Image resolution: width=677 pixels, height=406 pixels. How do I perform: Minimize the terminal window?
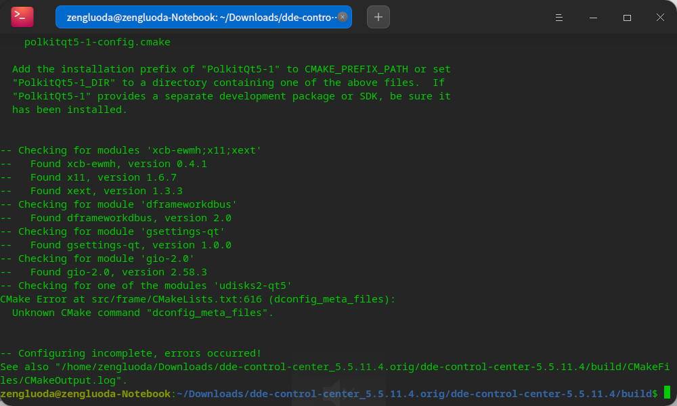(593, 17)
